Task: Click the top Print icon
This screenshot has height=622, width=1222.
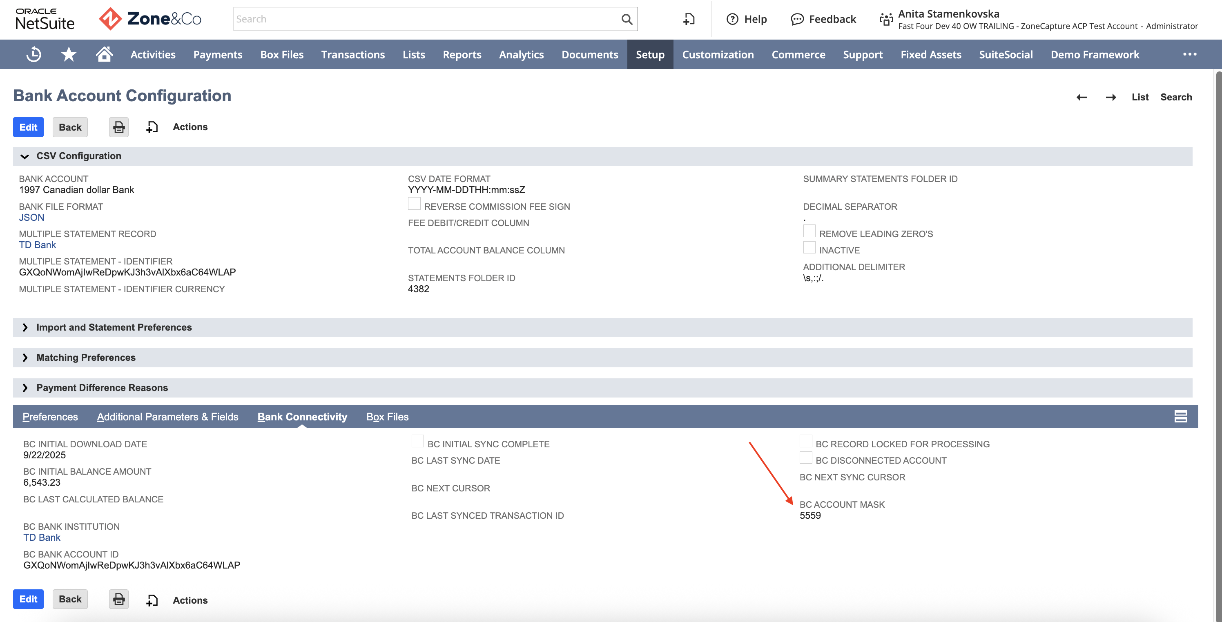Action: pyautogui.click(x=118, y=127)
